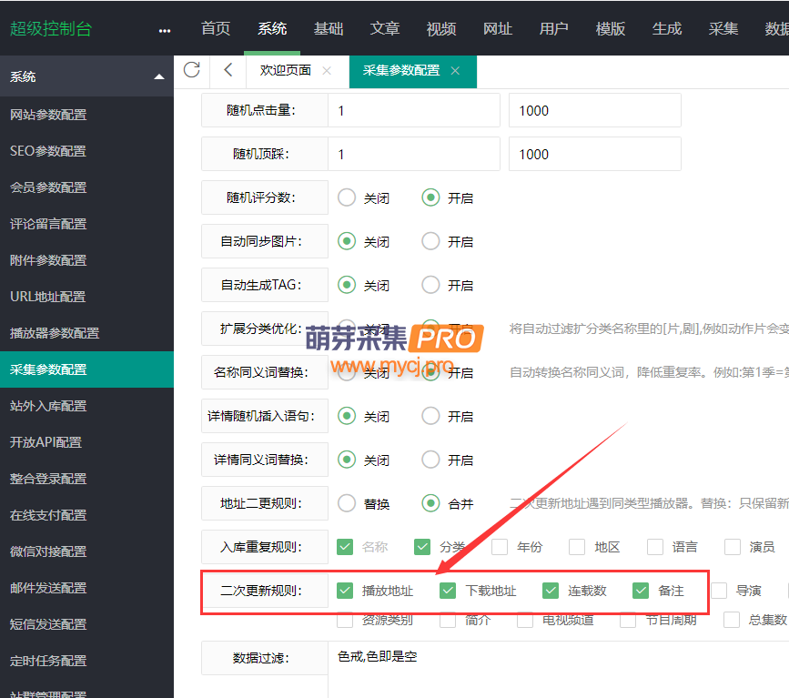The width and height of the screenshot is (789, 698).
Task: Open 在线支付配置 in sidebar
Action: (x=86, y=515)
